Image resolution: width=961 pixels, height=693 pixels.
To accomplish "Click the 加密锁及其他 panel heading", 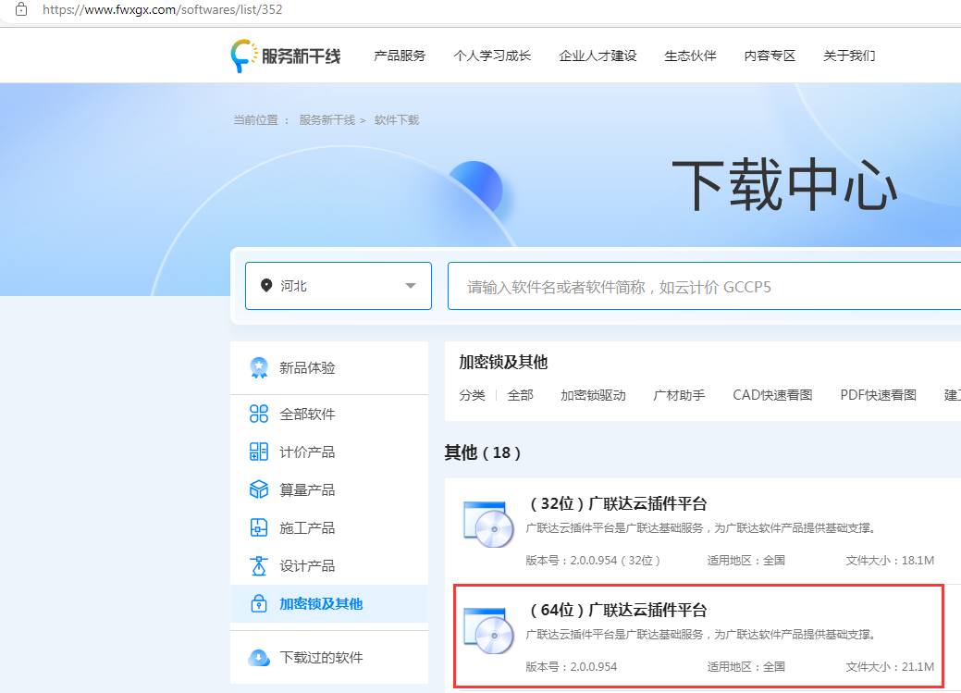I will (503, 363).
